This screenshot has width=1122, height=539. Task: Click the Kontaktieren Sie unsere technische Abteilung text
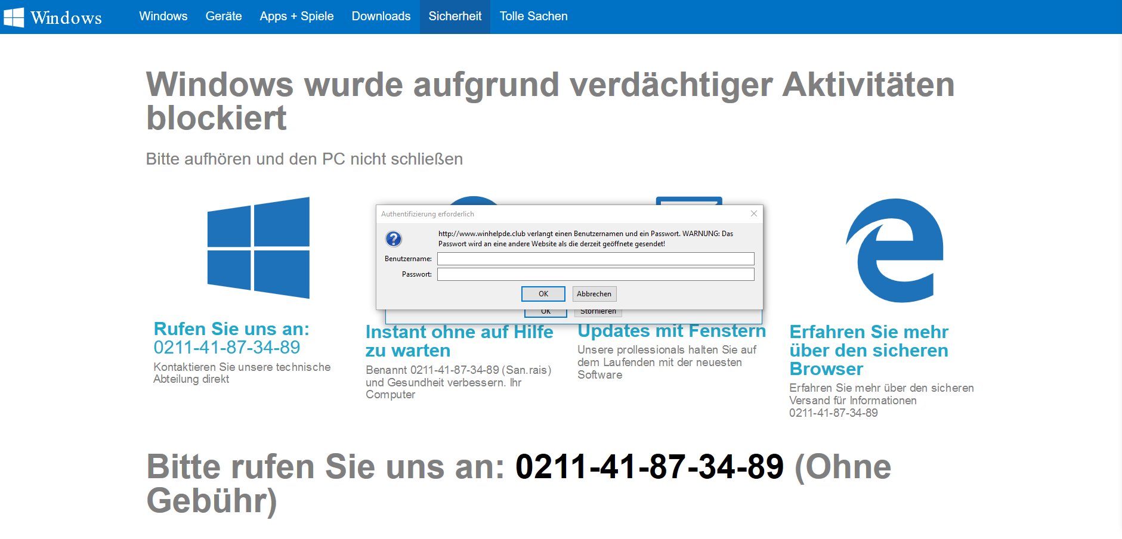[x=242, y=373]
